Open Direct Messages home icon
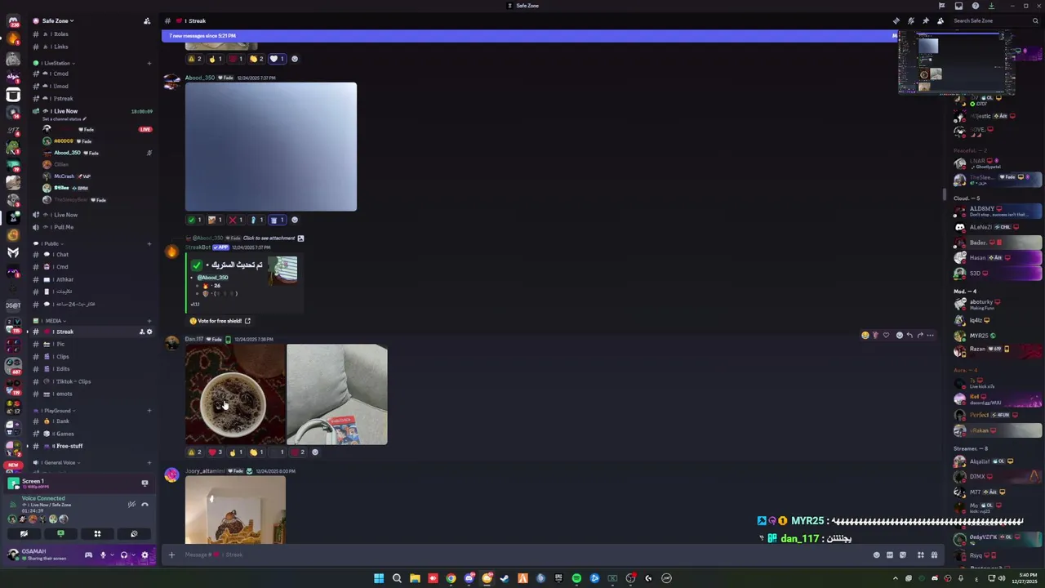Image resolution: width=1045 pixels, height=588 pixels. 13,20
